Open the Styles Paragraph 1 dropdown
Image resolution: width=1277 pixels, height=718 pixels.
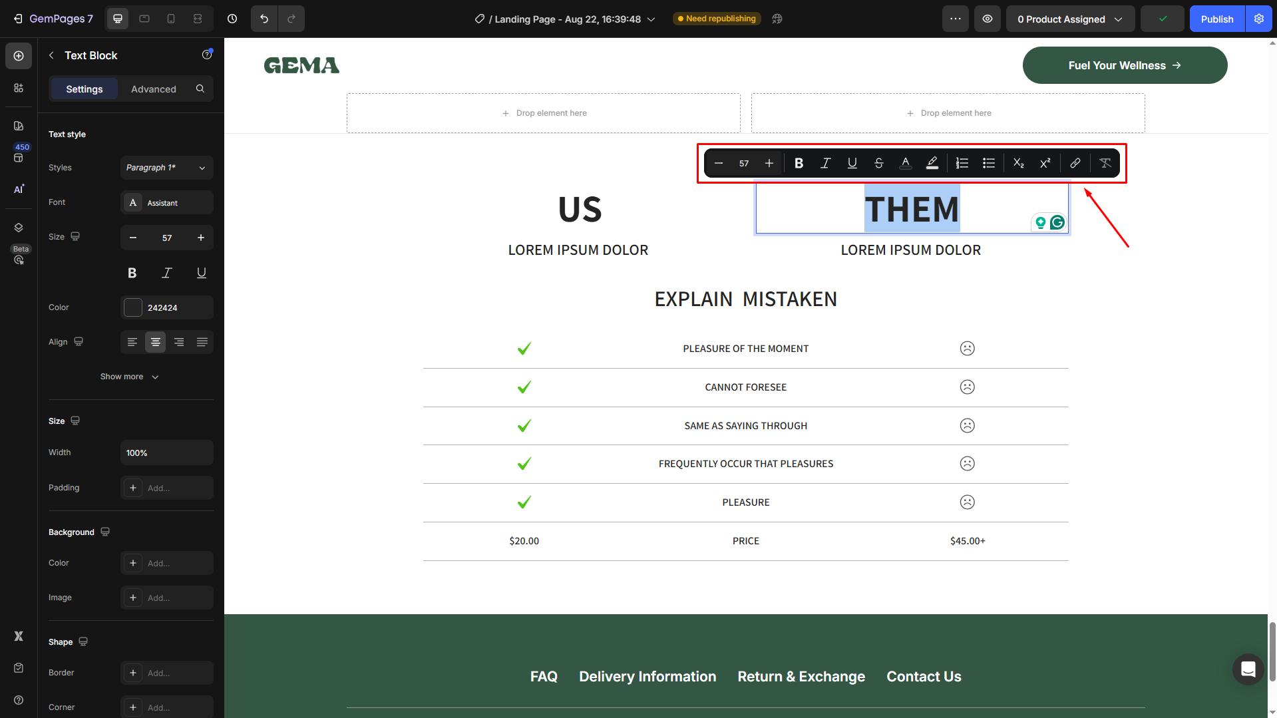(166, 168)
